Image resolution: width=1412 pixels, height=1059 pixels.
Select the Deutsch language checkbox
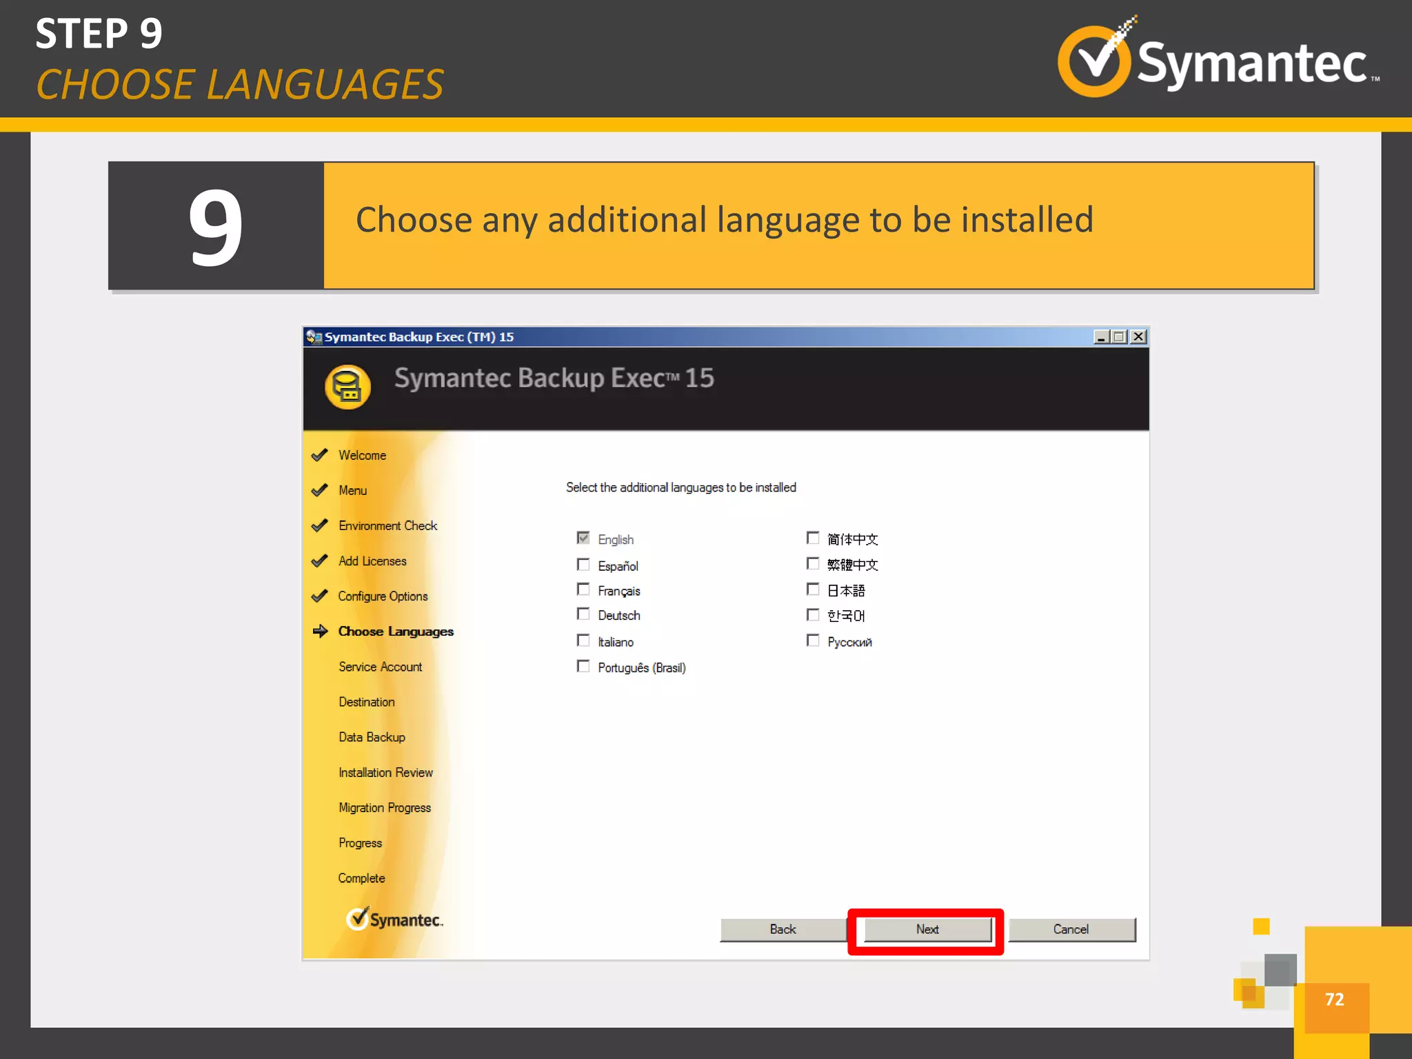[x=583, y=614]
